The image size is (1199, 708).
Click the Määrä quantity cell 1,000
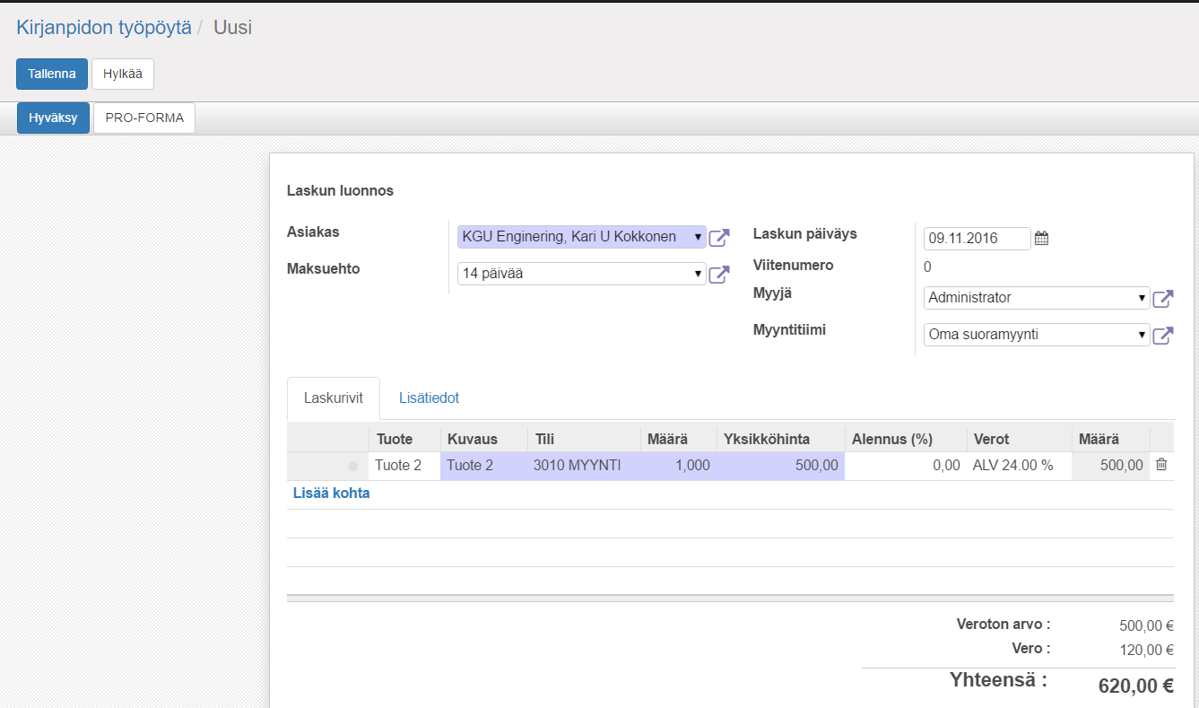(x=679, y=466)
